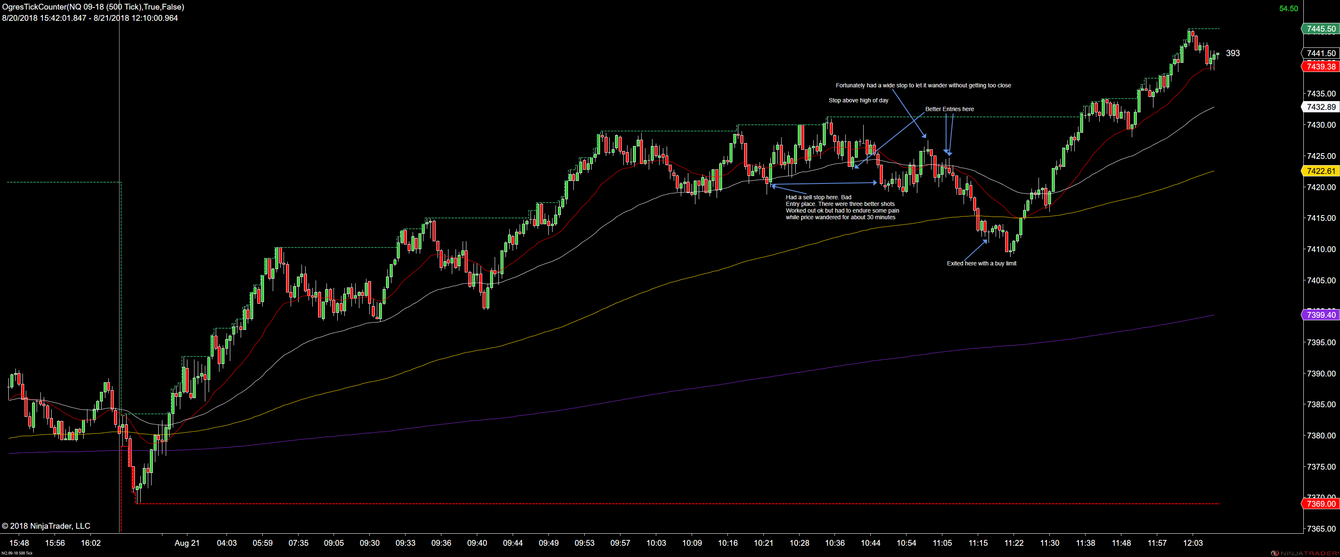Image resolution: width=1340 pixels, height=557 pixels.
Task: Click the 7395.00 price axis label
Action: click(1321, 342)
